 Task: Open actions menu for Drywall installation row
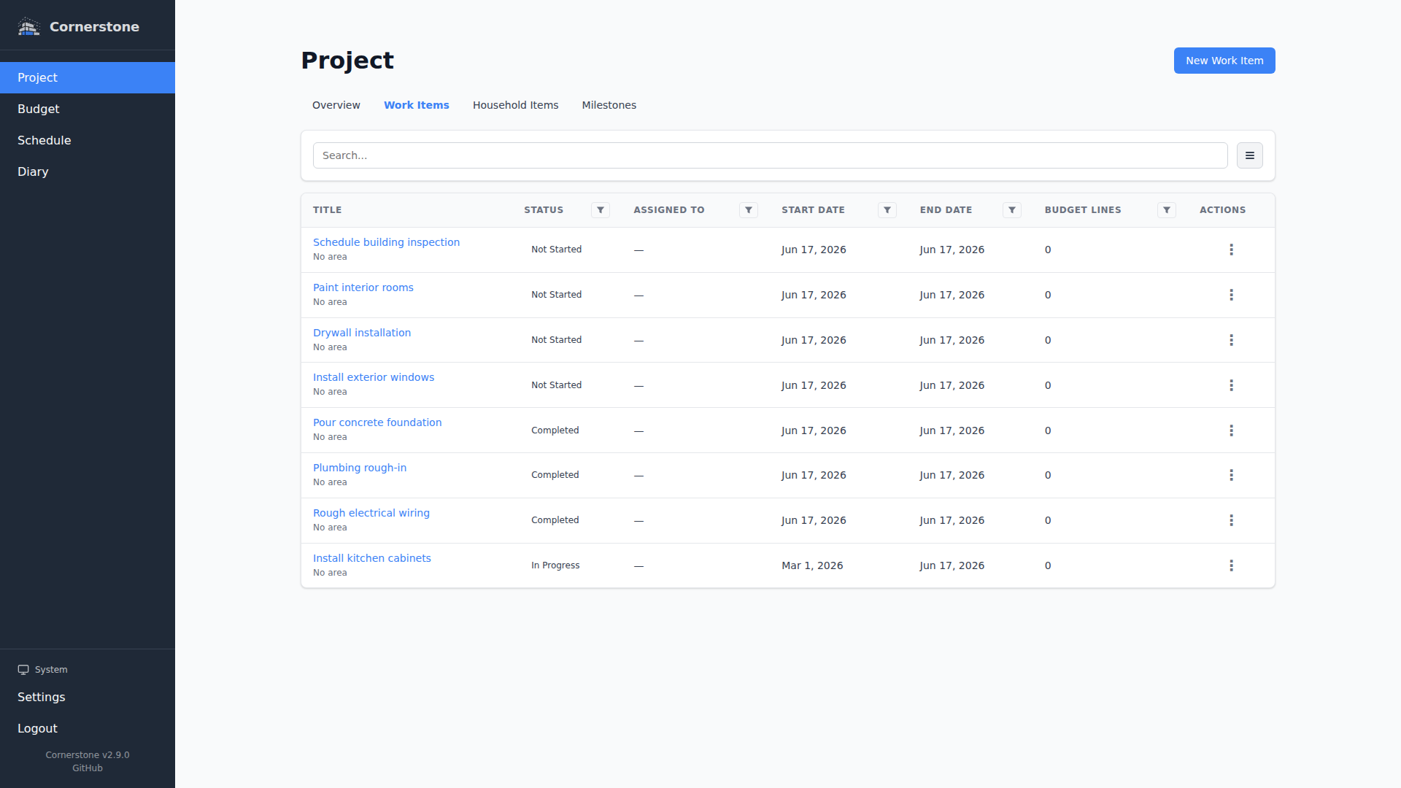pos(1231,340)
